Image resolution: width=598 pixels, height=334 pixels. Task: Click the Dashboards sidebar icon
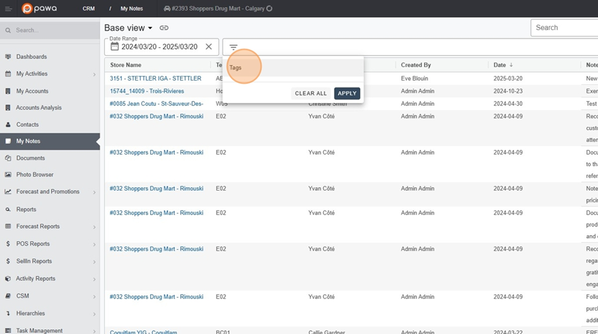pos(8,57)
